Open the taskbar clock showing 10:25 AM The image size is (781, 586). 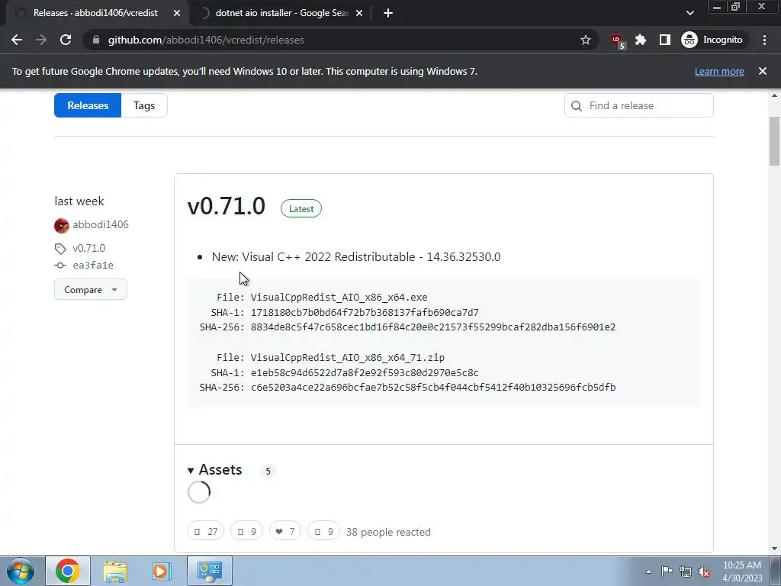pos(742,572)
